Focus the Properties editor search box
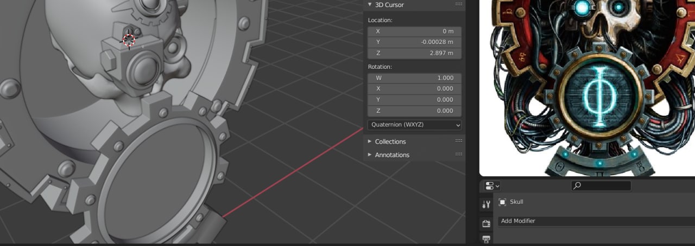695x246 pixels. point(601,186)
